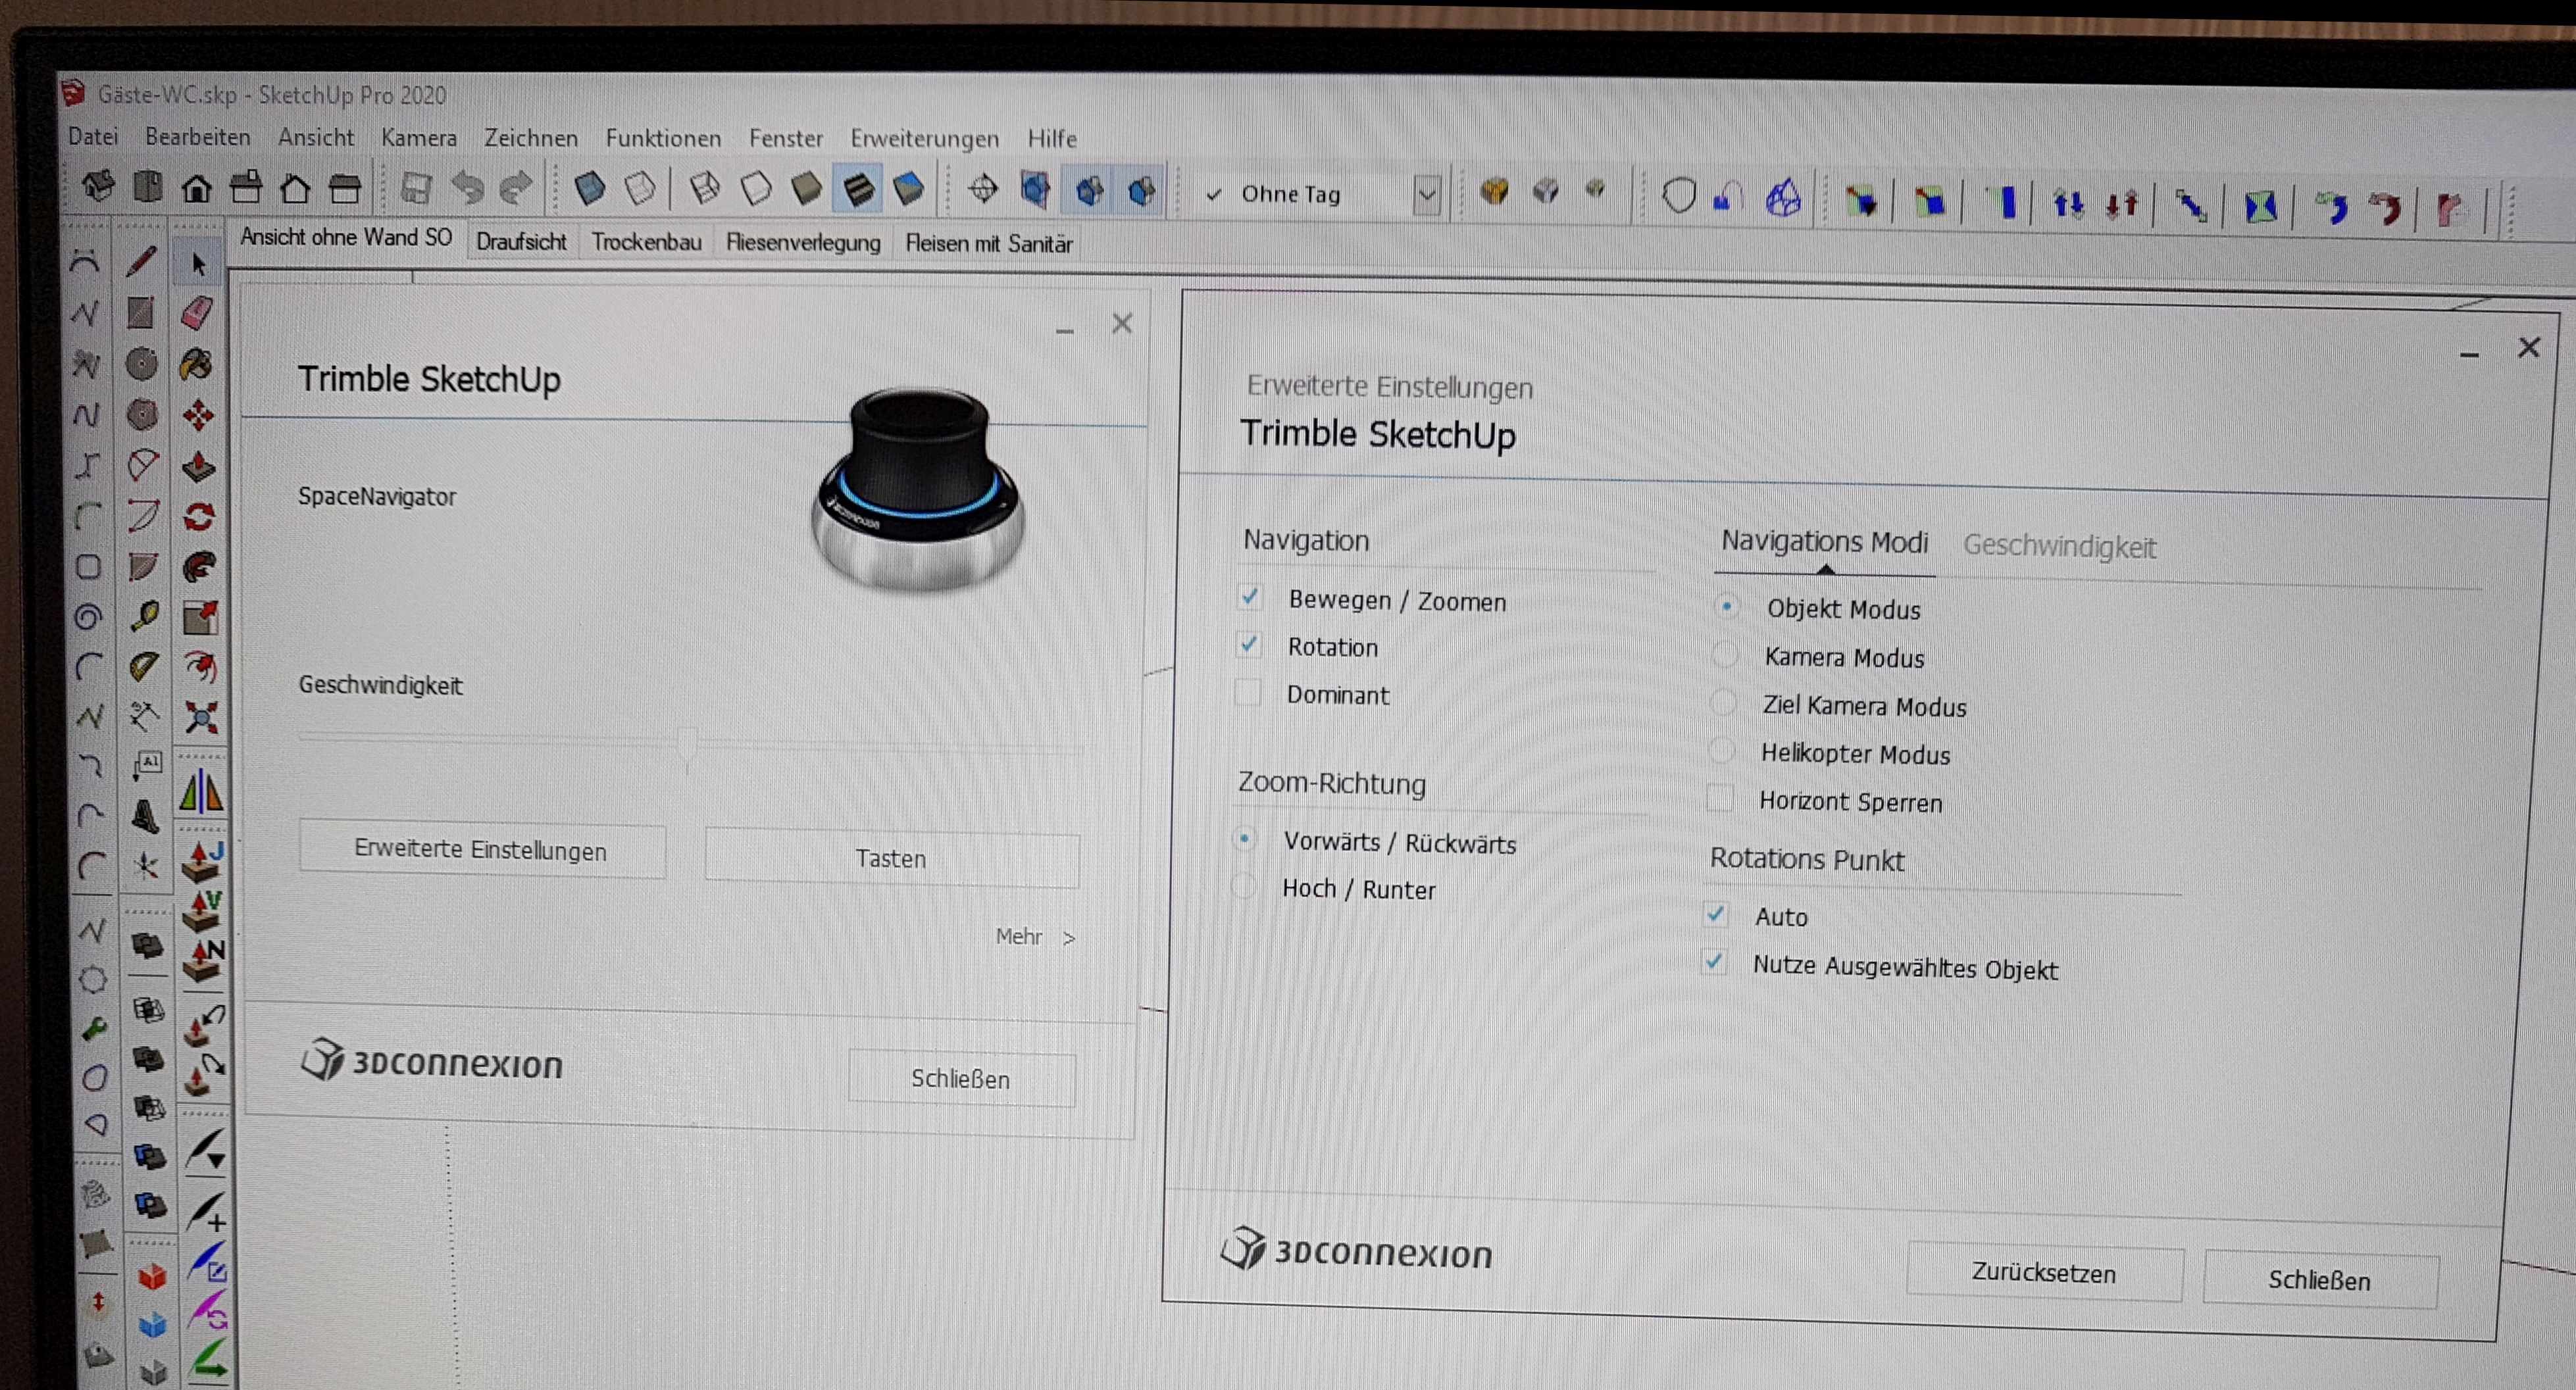Select the Eraser tool

click(x=197, y=313)
